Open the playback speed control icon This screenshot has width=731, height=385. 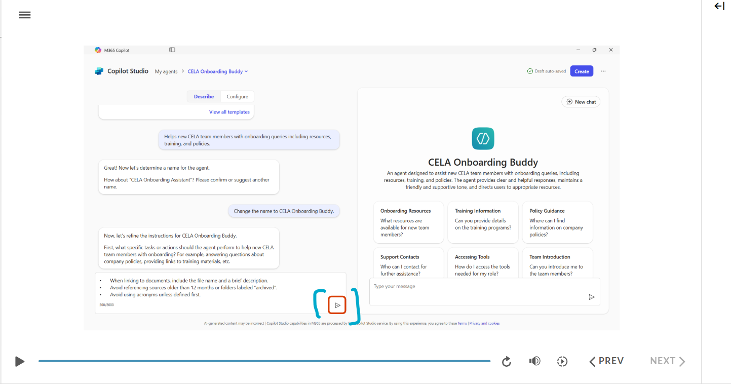(562, 361)
